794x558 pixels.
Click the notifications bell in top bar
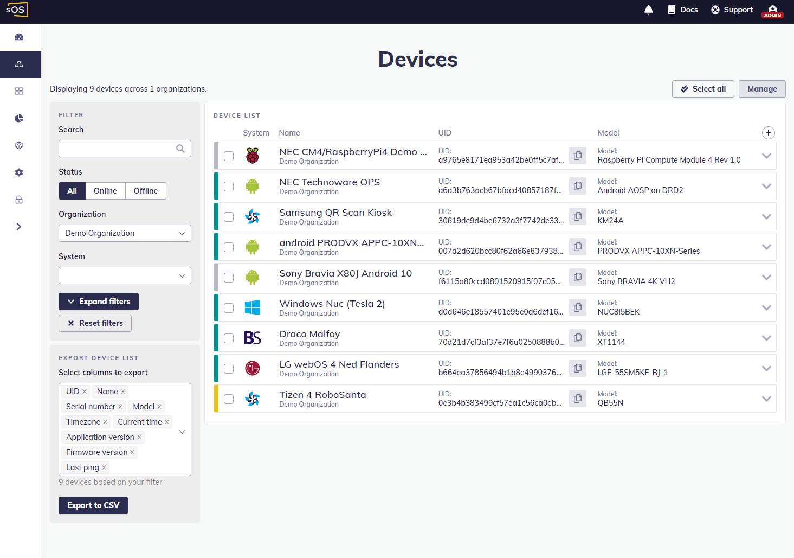[648, 9]
